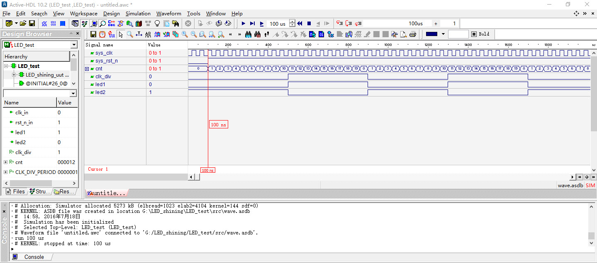Image resolution: width=597 pixels, height=263 pixels.
Task: Click the run time stepper arrows
Action: (x=292, y=24)
